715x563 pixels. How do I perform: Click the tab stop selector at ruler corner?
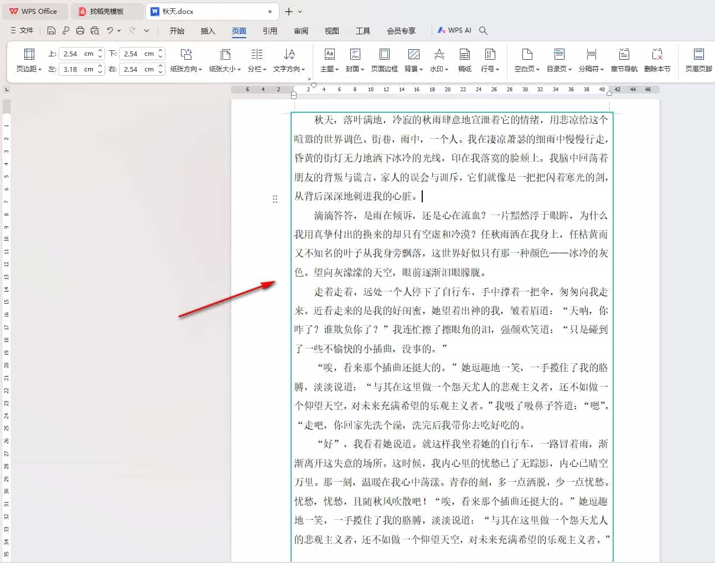[7, 89]
